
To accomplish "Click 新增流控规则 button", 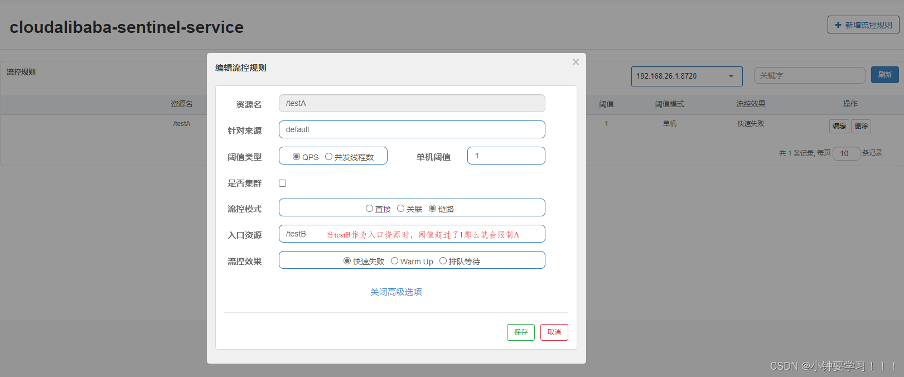I will coord(863,25).
